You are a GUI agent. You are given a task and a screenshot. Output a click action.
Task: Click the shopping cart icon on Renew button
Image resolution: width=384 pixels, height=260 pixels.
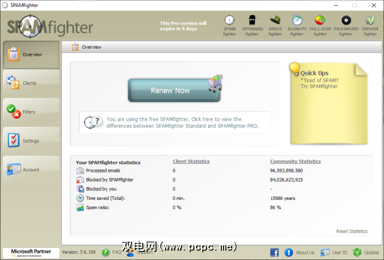[x=215, y=83]
